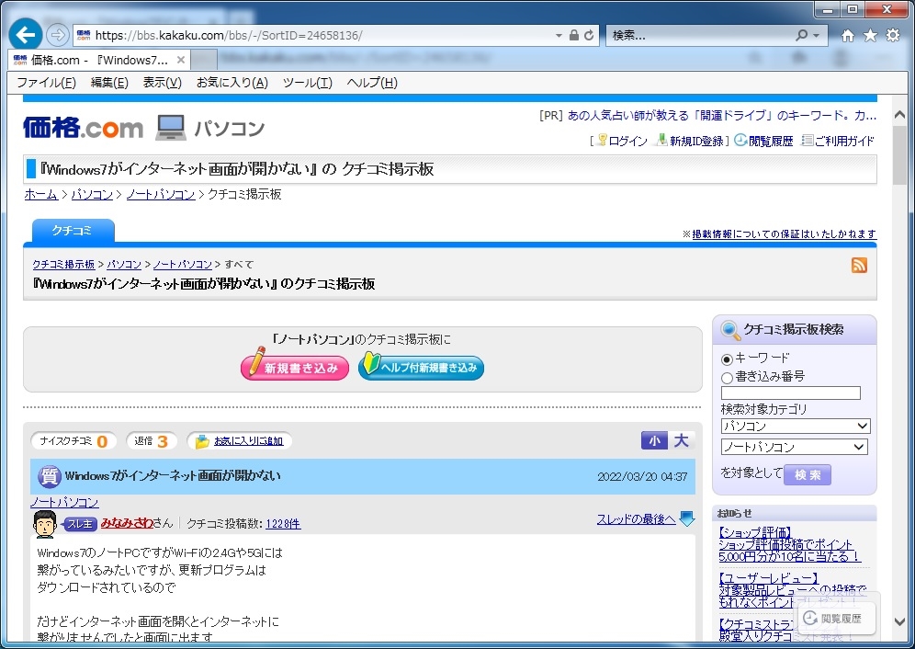This screenshot has width=915, height=649.
Task: Open the browser Home icon
Action: pyautogui.click(x=847, y=36)
